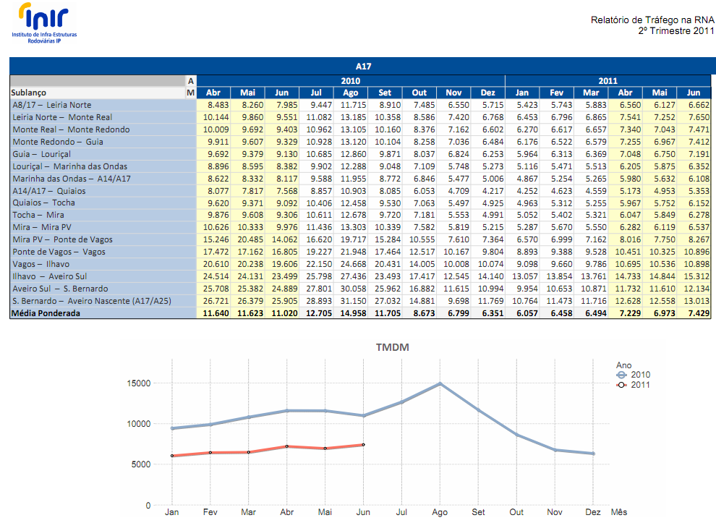Screen dimensions: 716x523
Task: Select the 'Ilhavo – Aveiro Sul' row label
Action: pyautogui.click(x=49, y=277)
